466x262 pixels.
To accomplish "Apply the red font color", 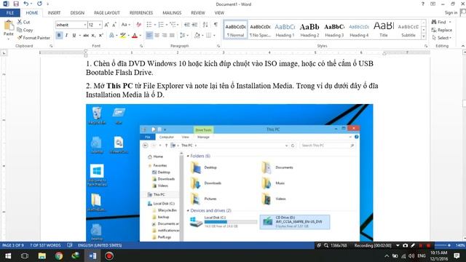I will tap(135, 36).
